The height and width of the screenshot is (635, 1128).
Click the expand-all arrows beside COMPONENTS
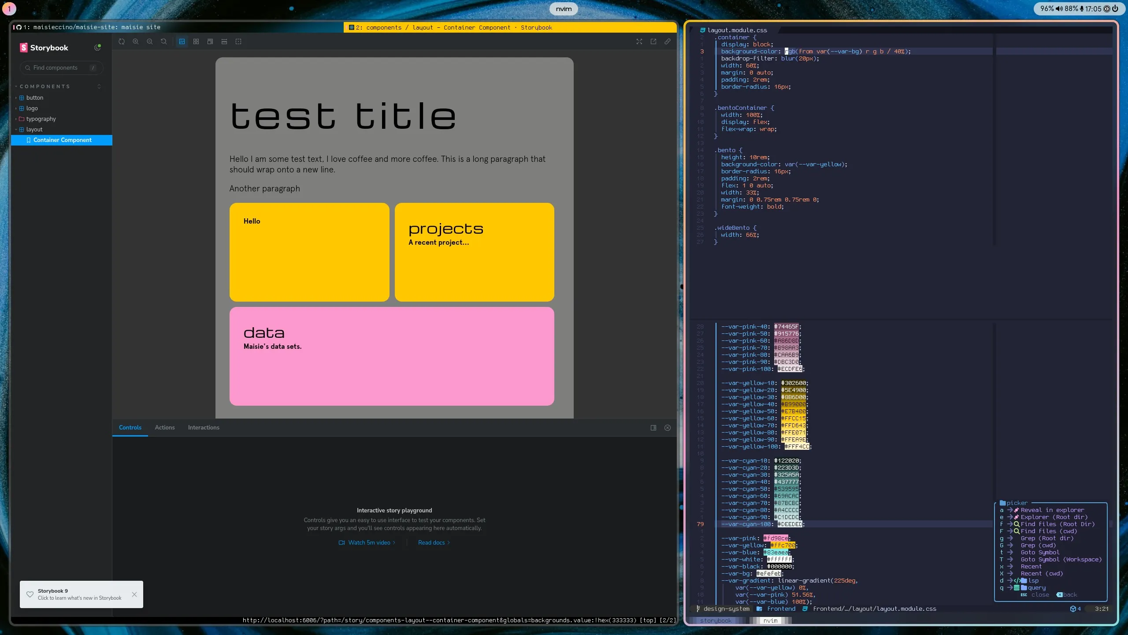99,86
